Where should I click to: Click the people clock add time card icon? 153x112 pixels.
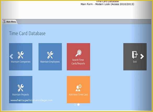pyautogui.click(x=78, y=88)
